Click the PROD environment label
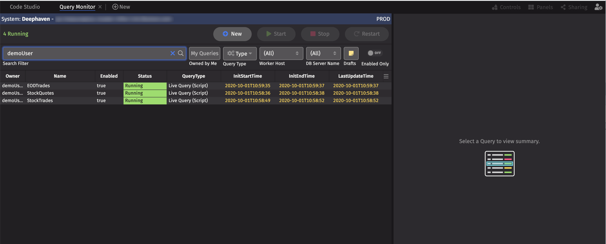606x244 pixels. (x=383, y=19)
